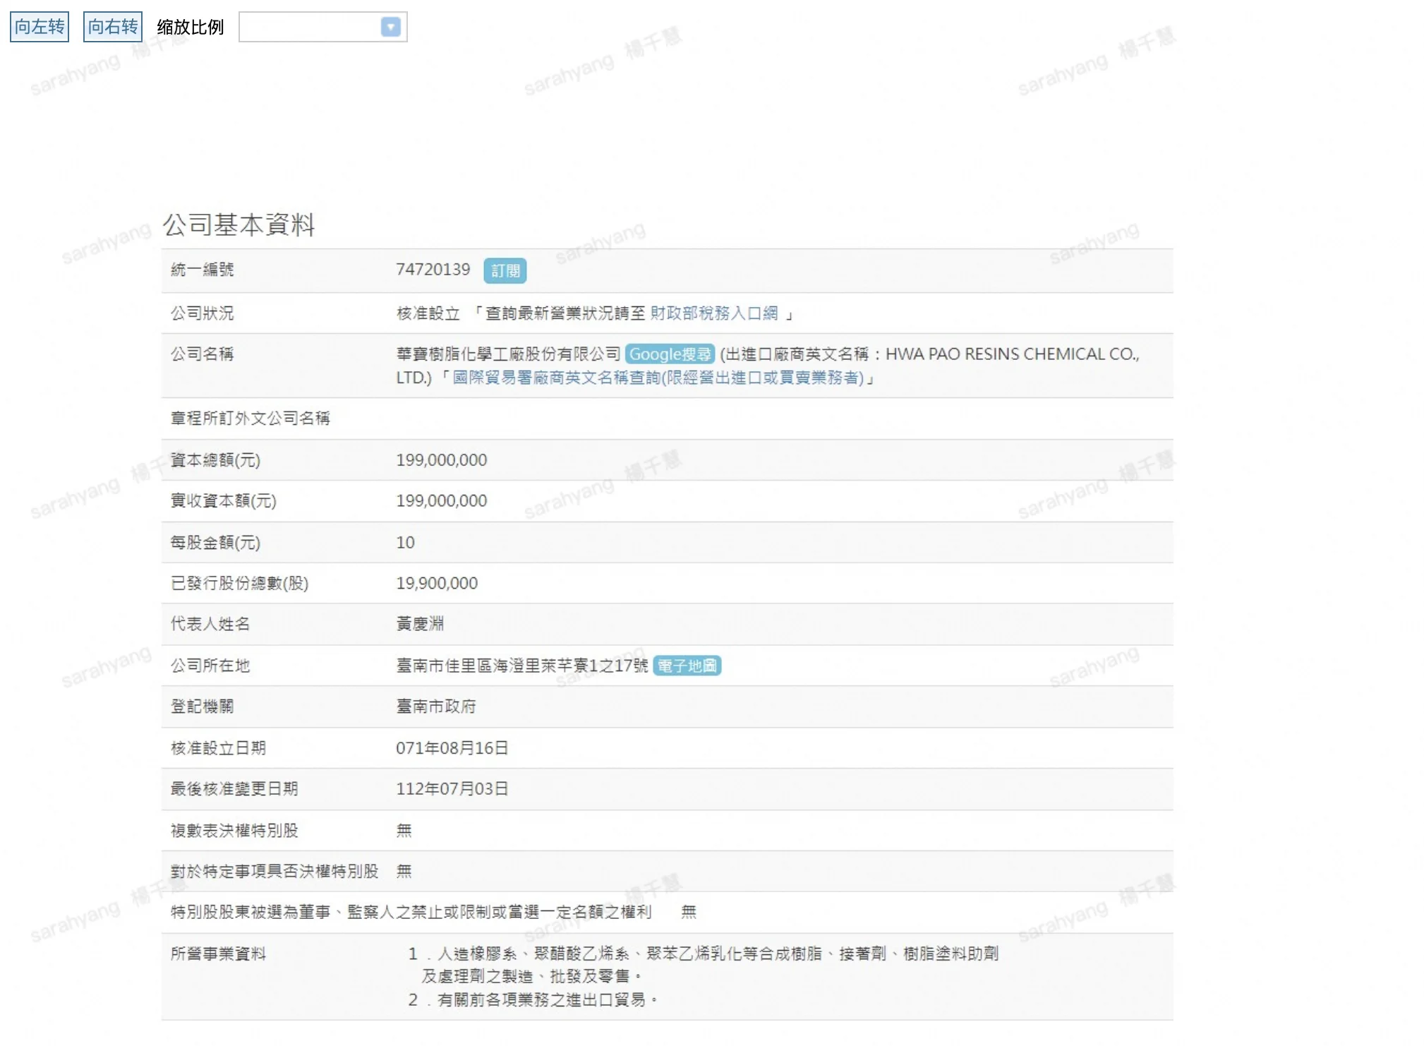This screenshot has width=1424, height=1046.
Task: Click the 缩放比例 label
Action: tap(190, 27)
